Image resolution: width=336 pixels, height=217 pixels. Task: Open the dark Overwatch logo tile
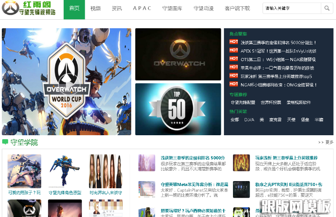(x=178, y=54)
